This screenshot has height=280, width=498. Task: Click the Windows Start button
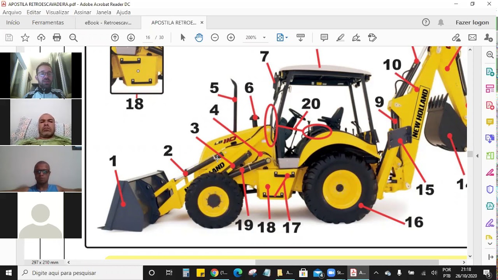(9, 273)
